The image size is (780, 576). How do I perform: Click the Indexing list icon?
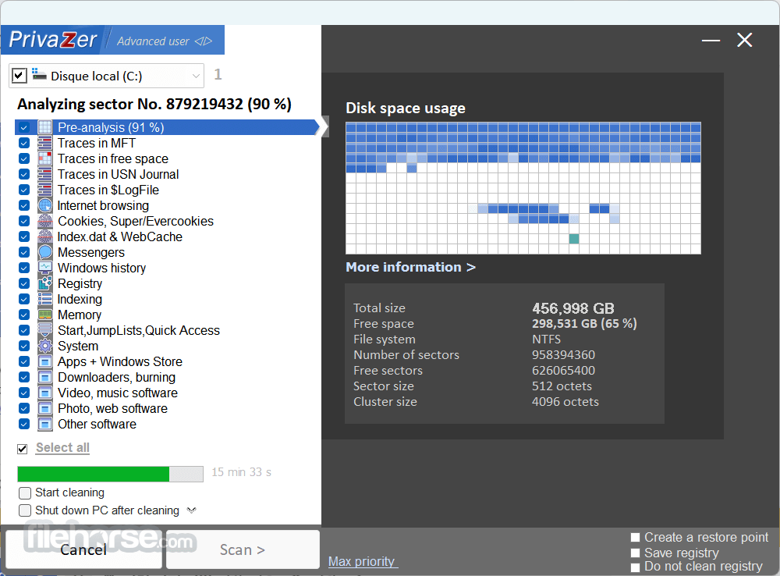[x=44, y=299]
